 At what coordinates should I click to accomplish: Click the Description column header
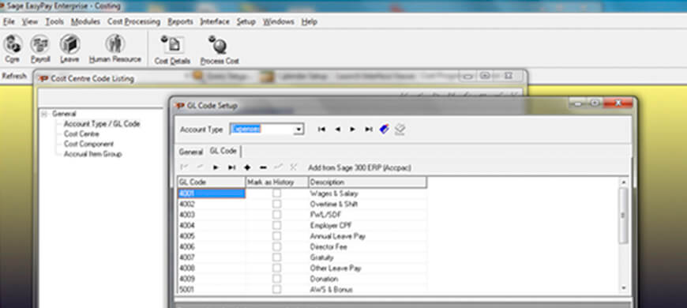point(368,182)
